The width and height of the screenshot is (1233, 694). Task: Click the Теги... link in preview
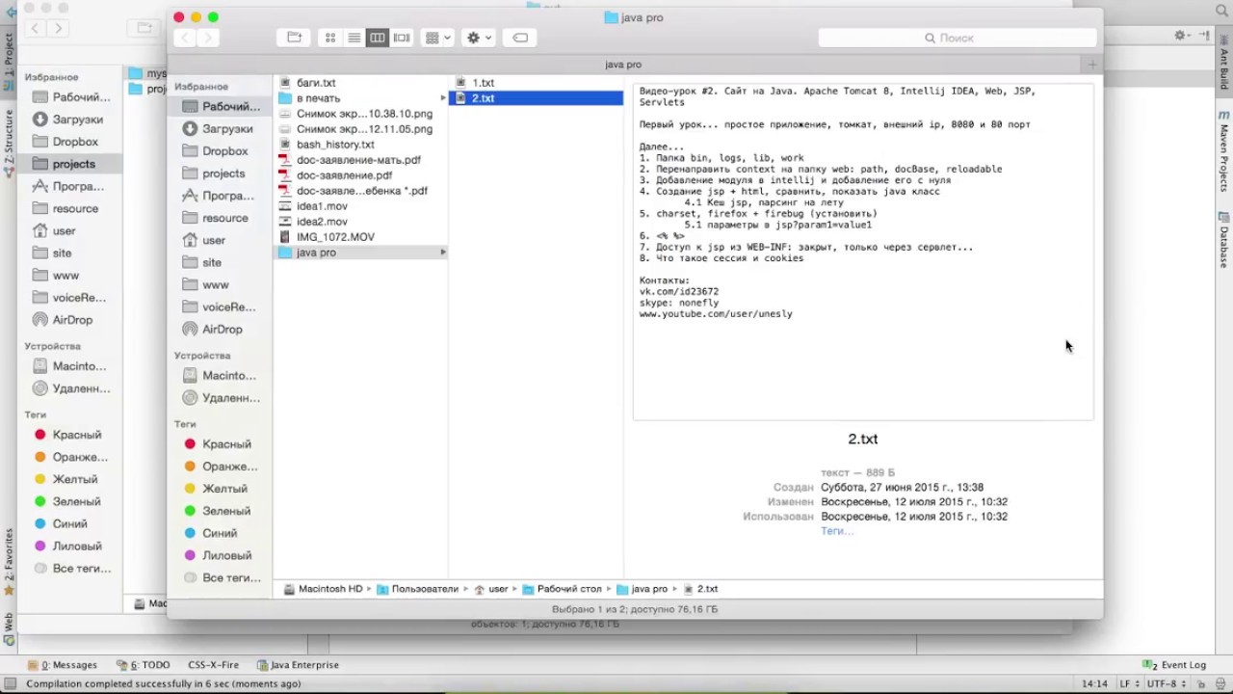(837, 531)
